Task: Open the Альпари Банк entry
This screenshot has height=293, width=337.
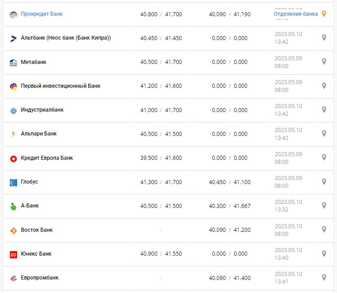Action: point(39,134)
